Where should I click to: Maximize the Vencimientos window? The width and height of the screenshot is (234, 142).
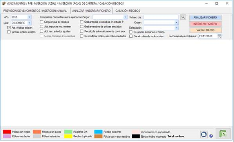point(217,4)
